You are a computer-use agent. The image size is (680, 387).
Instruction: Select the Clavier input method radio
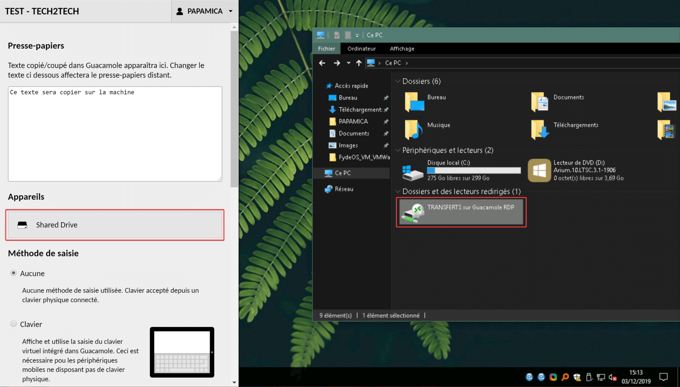(14, 324)
